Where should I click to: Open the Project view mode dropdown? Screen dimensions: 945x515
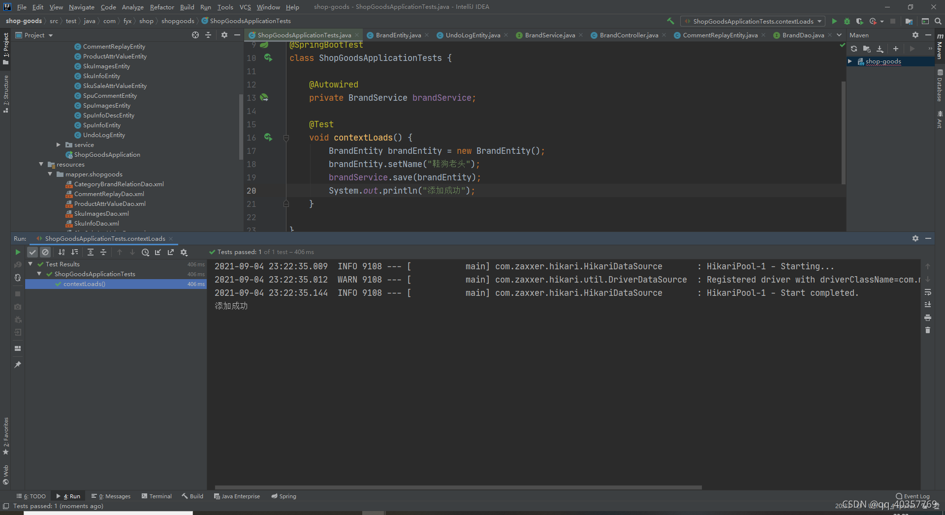[x=34, y=35]
